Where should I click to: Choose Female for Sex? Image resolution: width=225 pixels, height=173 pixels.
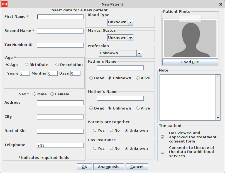pyautogui.click(x=52, y=94)
